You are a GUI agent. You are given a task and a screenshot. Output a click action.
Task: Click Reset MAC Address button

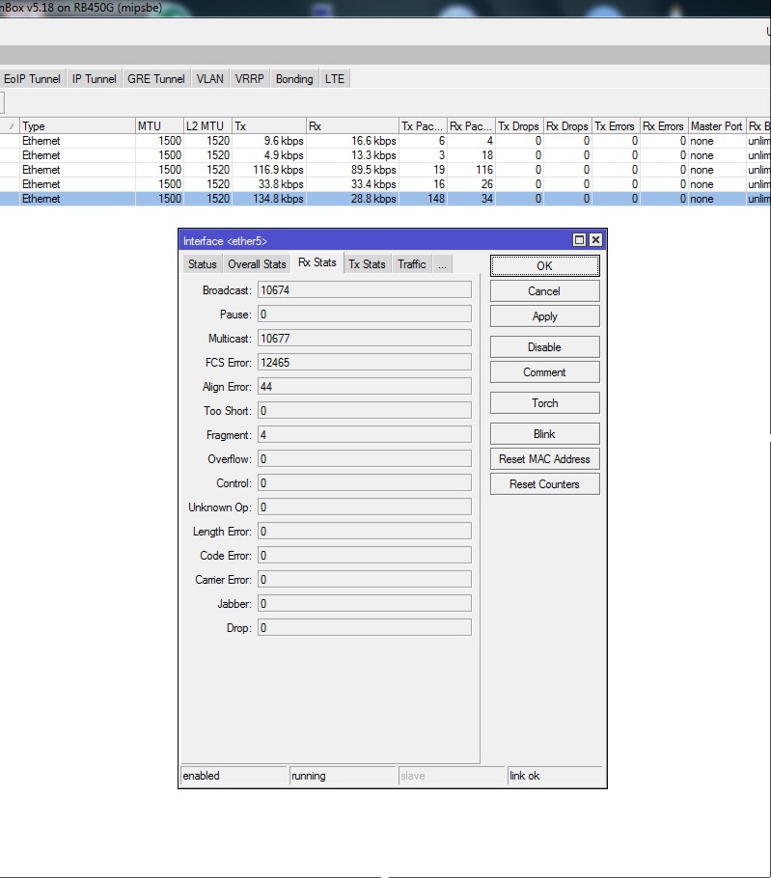[x=544, y=459]
